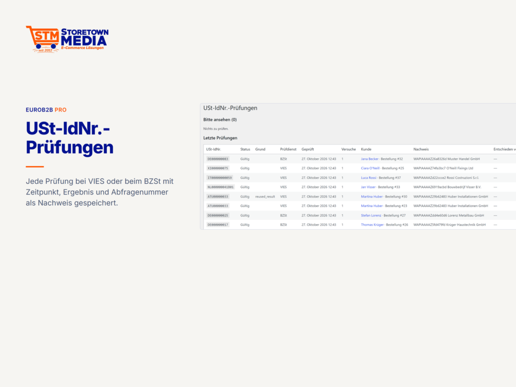The height and width of the screenshot is (387, 516).
Task: Click the VAT ID starting with IT
Action: [220, 178]
